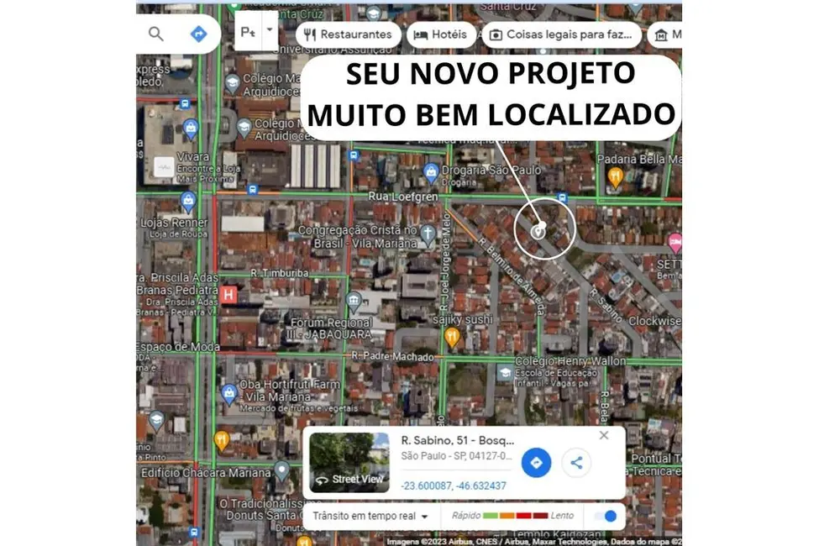Viewport: 819px width, 546px height.
Task: Click the blue directions icon next to search
Action: (x=198, y=34)
